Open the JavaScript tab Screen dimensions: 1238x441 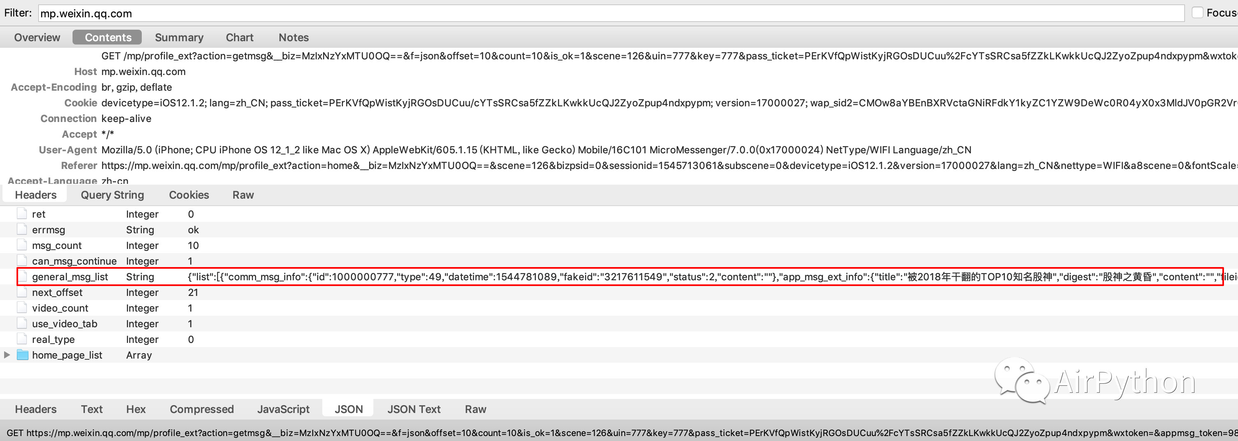[x=283, y=409]
